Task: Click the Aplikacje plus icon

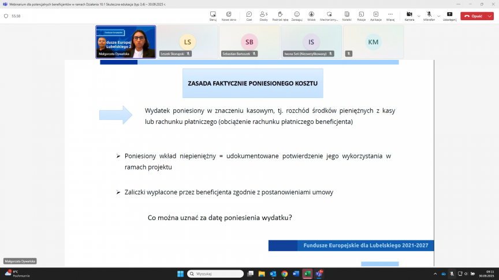Action: 375,16
